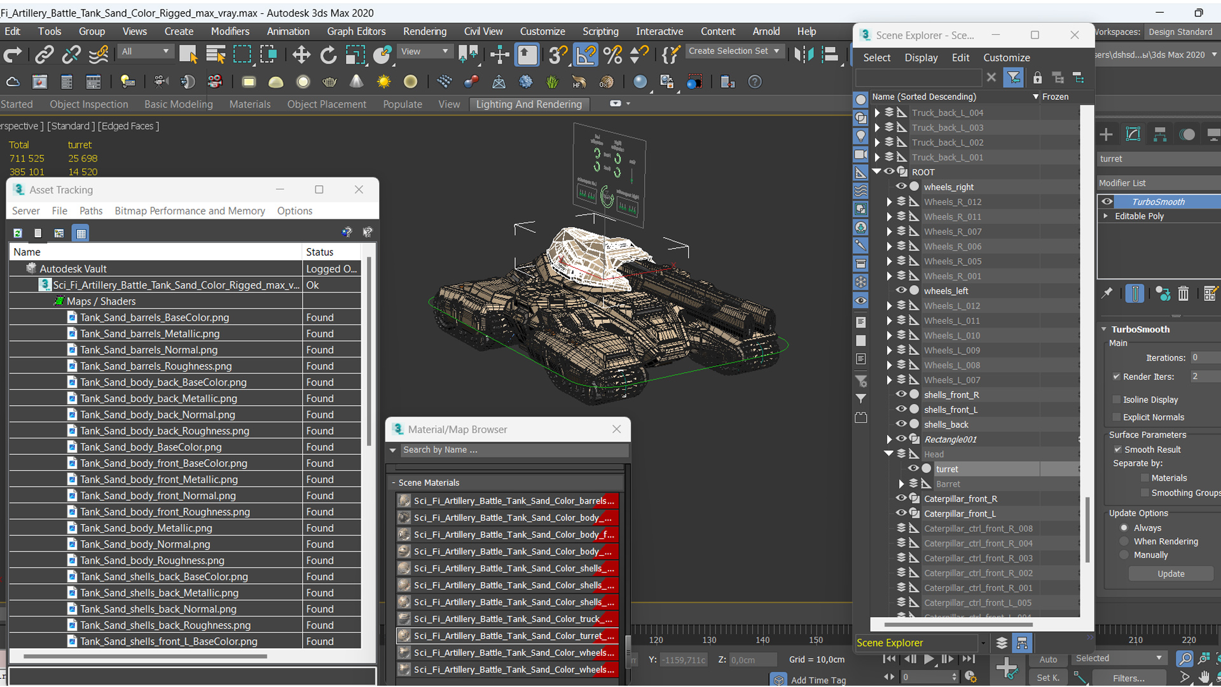This screenshot has width=1221, height=687.
Task: Select the Move tool in main toolbar
Action: click(x=301, y=55)
